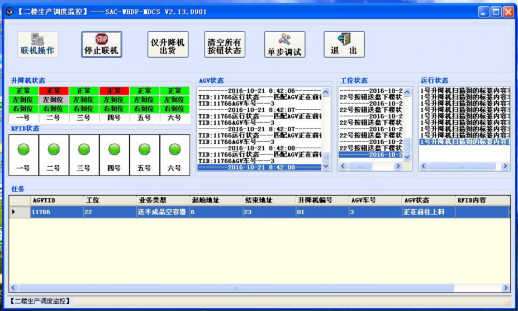
Task: Click the 联机操作 (online operation) button
Action: click(x=37, y=44)
